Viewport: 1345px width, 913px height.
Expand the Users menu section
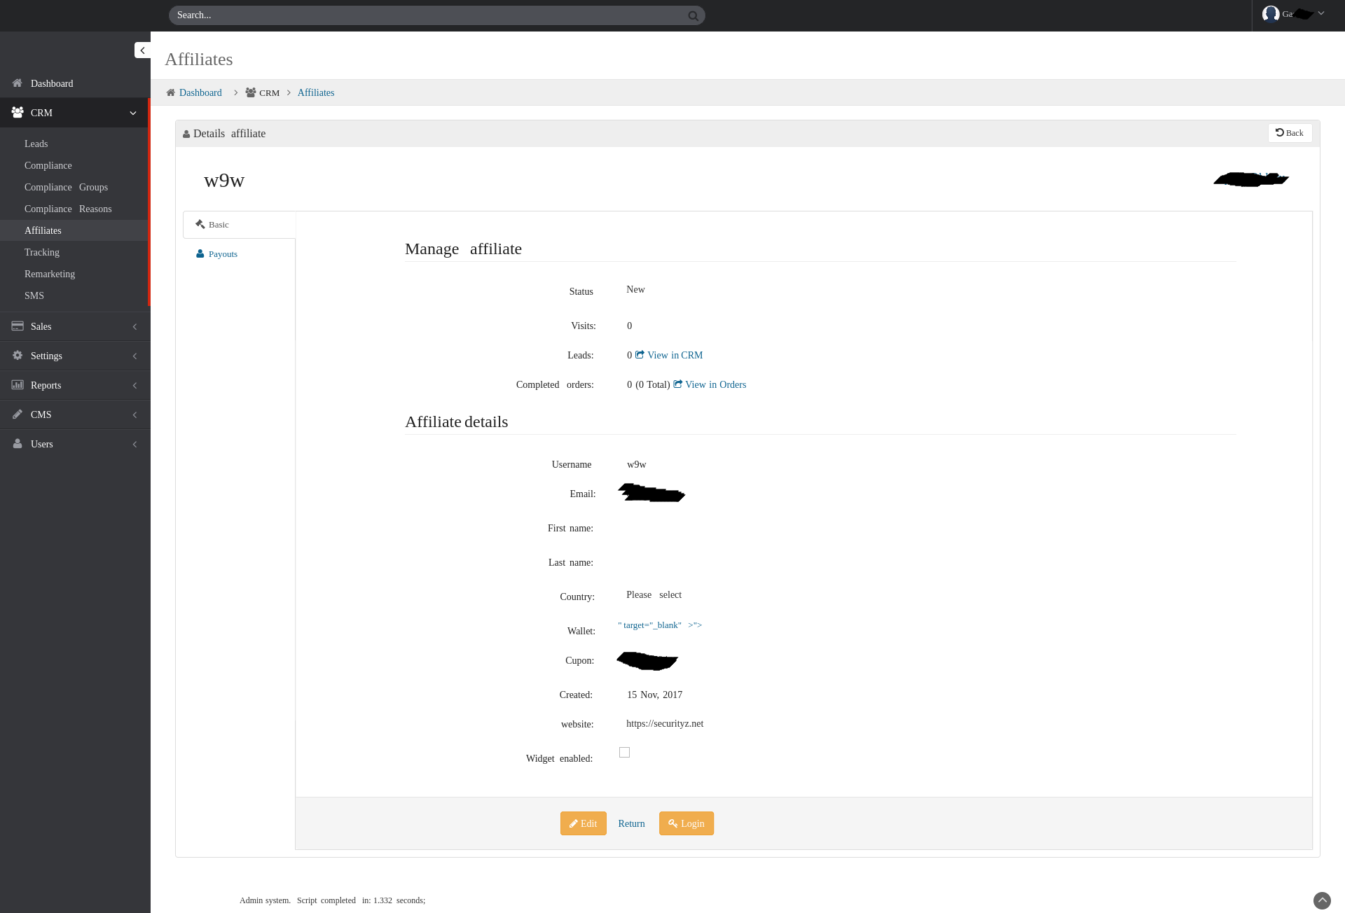[x=134, y=444]
